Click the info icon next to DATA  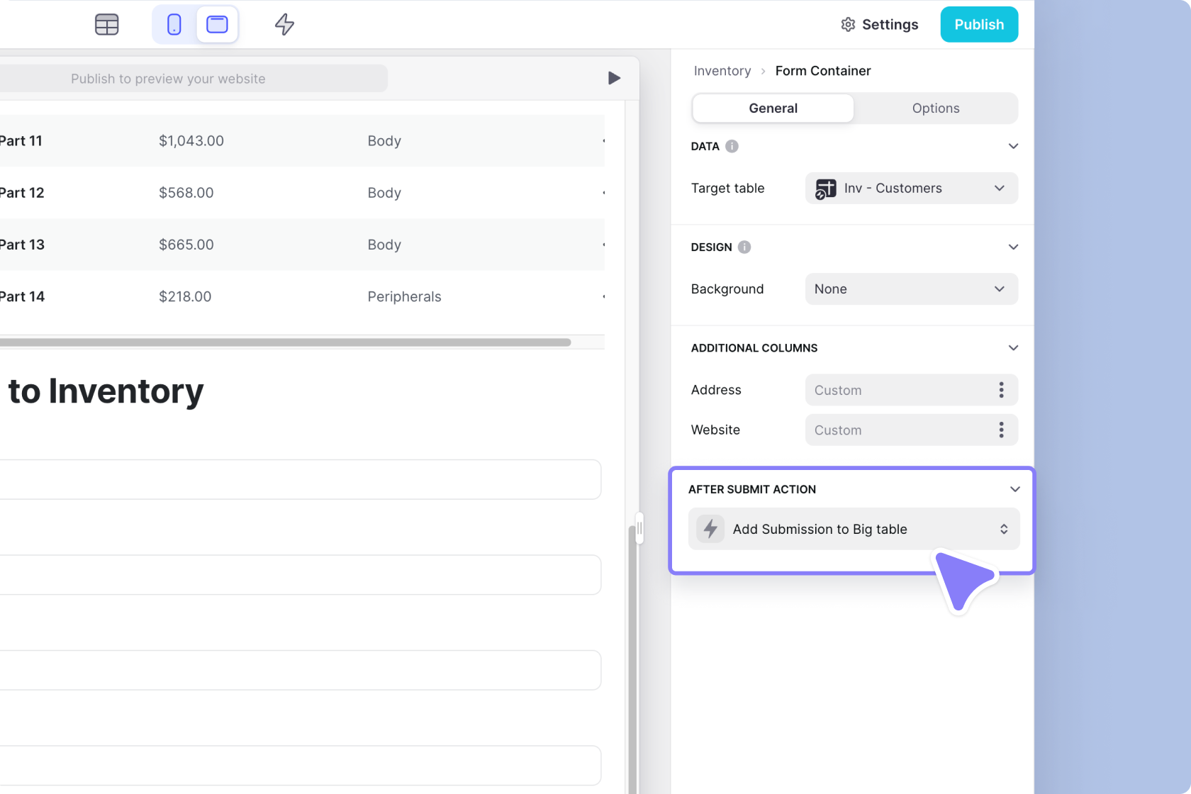pyautogui.click(x=732, y=146)
